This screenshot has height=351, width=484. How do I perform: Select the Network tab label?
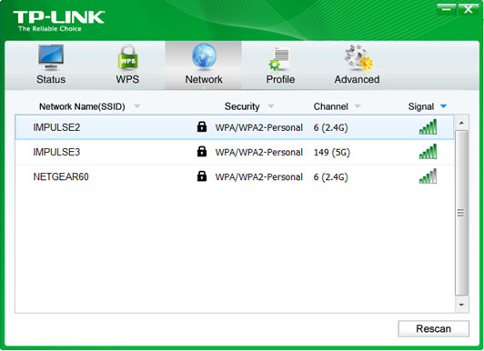coord(204,79)
